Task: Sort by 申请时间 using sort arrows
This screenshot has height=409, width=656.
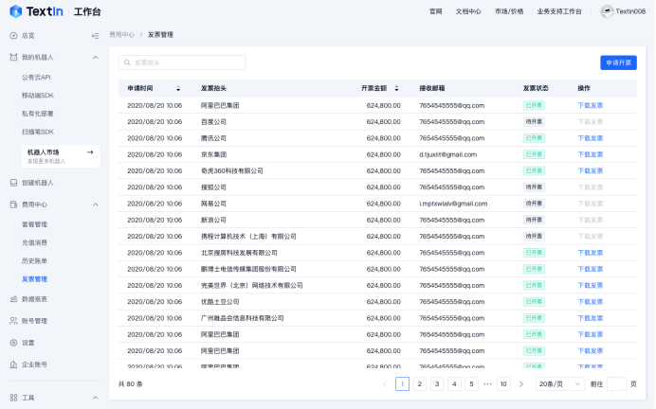Action: [178, 89]
